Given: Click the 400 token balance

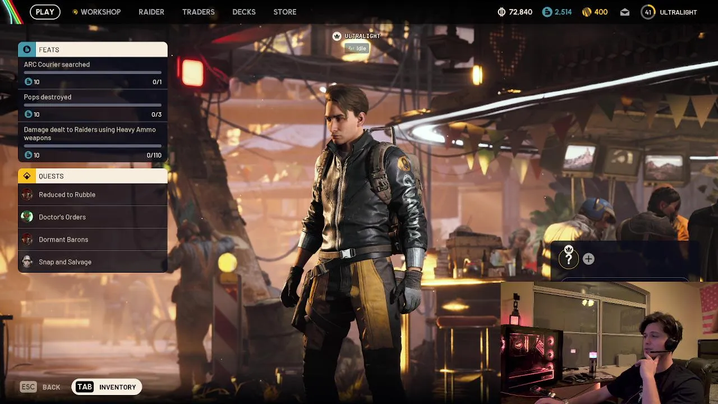Looking at the screenshot, I should coord(601,12).
